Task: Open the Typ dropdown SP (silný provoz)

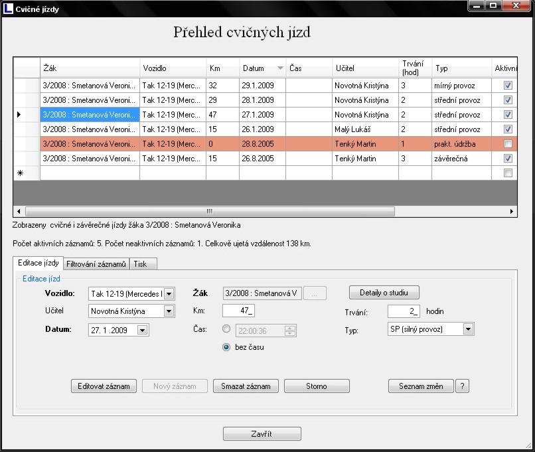Action: (x=469, y=329)
